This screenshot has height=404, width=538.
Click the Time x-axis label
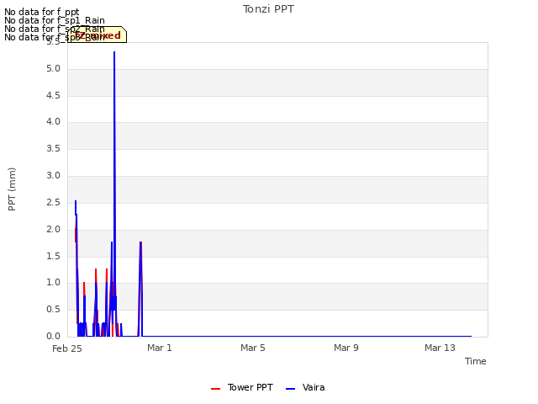[x=475, y=361]
